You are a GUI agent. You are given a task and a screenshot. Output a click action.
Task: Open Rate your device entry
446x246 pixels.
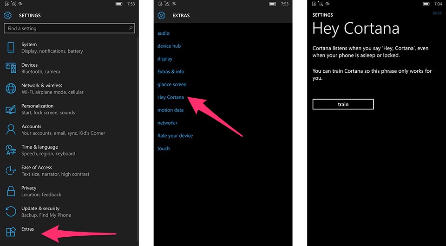175,136
